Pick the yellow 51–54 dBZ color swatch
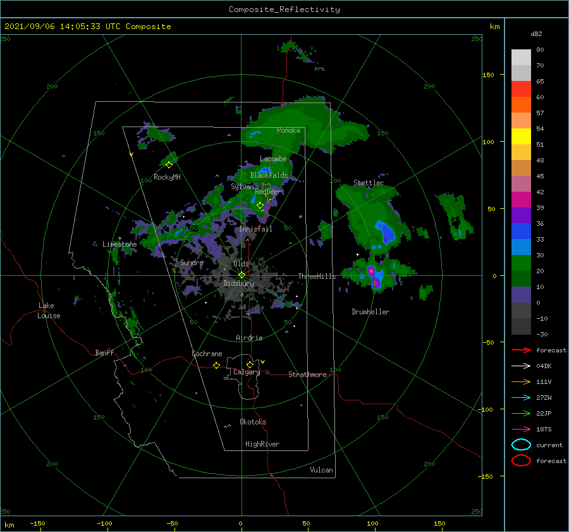Viewport: 569px width, 532px height. pos(521,136)
